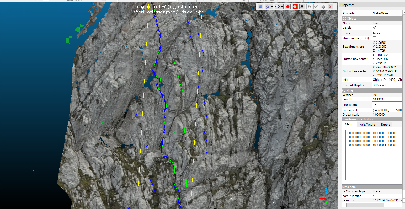Enable Show name (in 3D)
405x209 pixels.
(x=374, y=38)
